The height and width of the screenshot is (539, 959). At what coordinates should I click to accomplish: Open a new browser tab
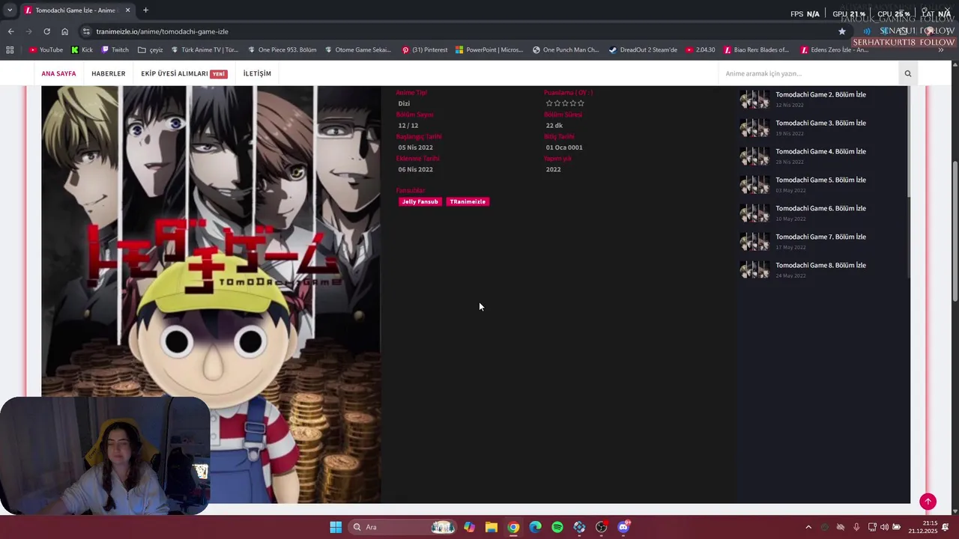[x=145, y=10]
